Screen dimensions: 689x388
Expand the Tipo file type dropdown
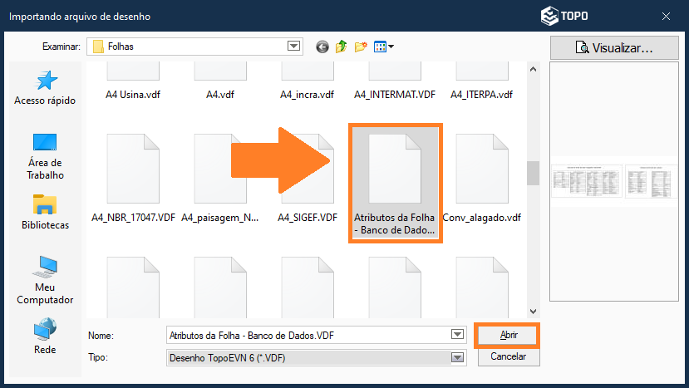[456, 357]
